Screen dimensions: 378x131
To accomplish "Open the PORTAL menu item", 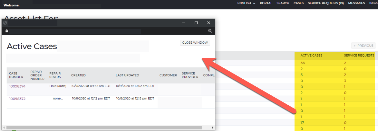I will [266, 3].
